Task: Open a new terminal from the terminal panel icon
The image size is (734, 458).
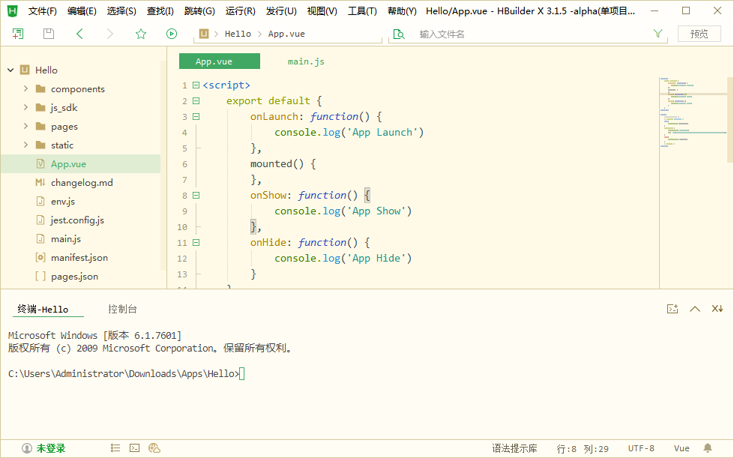Action: pos(673,308)
